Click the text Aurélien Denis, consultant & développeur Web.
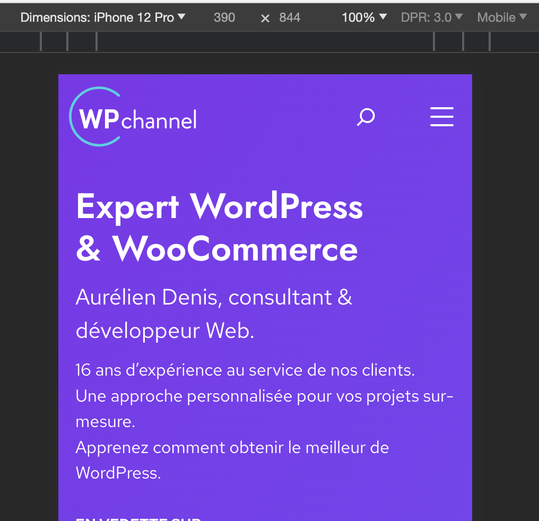This screenshot has width=539, height=521. (214, 314)
